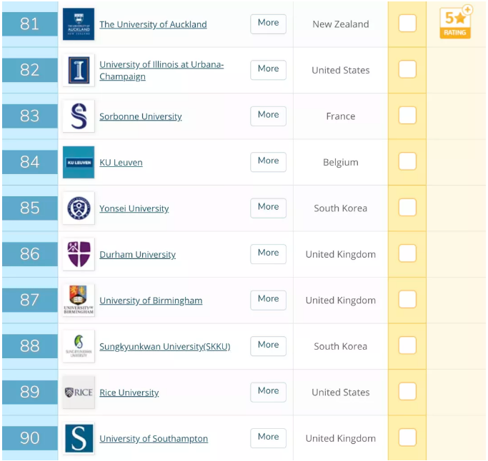Select the checkbox for University of Southampton
488x461 pixels.
click(x=407, y=437)
